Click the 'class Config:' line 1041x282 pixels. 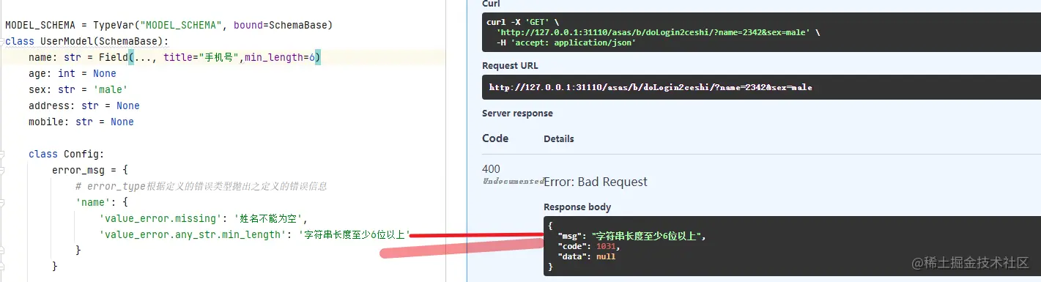pos(67,154)
